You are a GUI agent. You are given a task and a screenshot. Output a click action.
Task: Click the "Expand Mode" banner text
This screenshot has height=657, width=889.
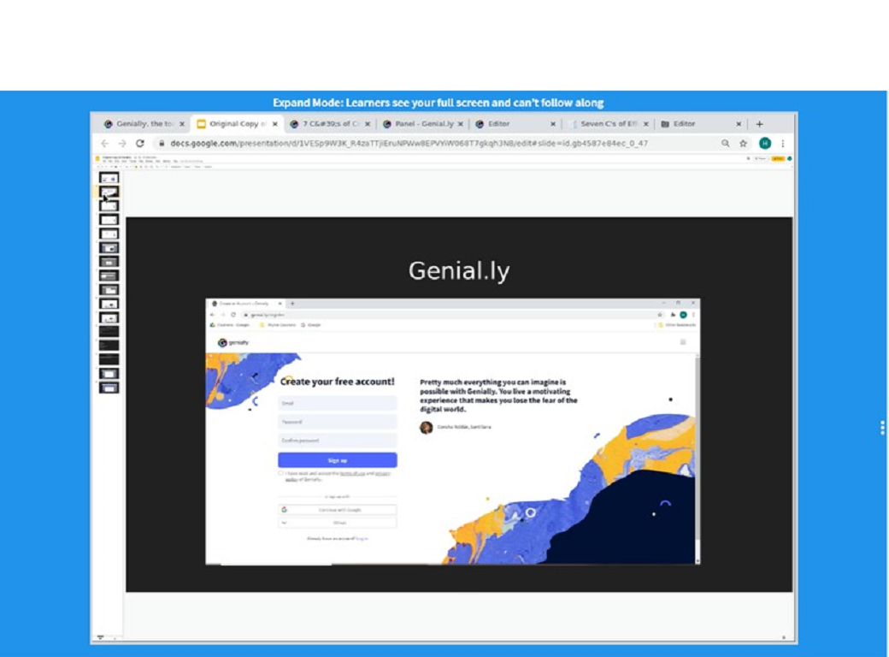click(439, 103)
